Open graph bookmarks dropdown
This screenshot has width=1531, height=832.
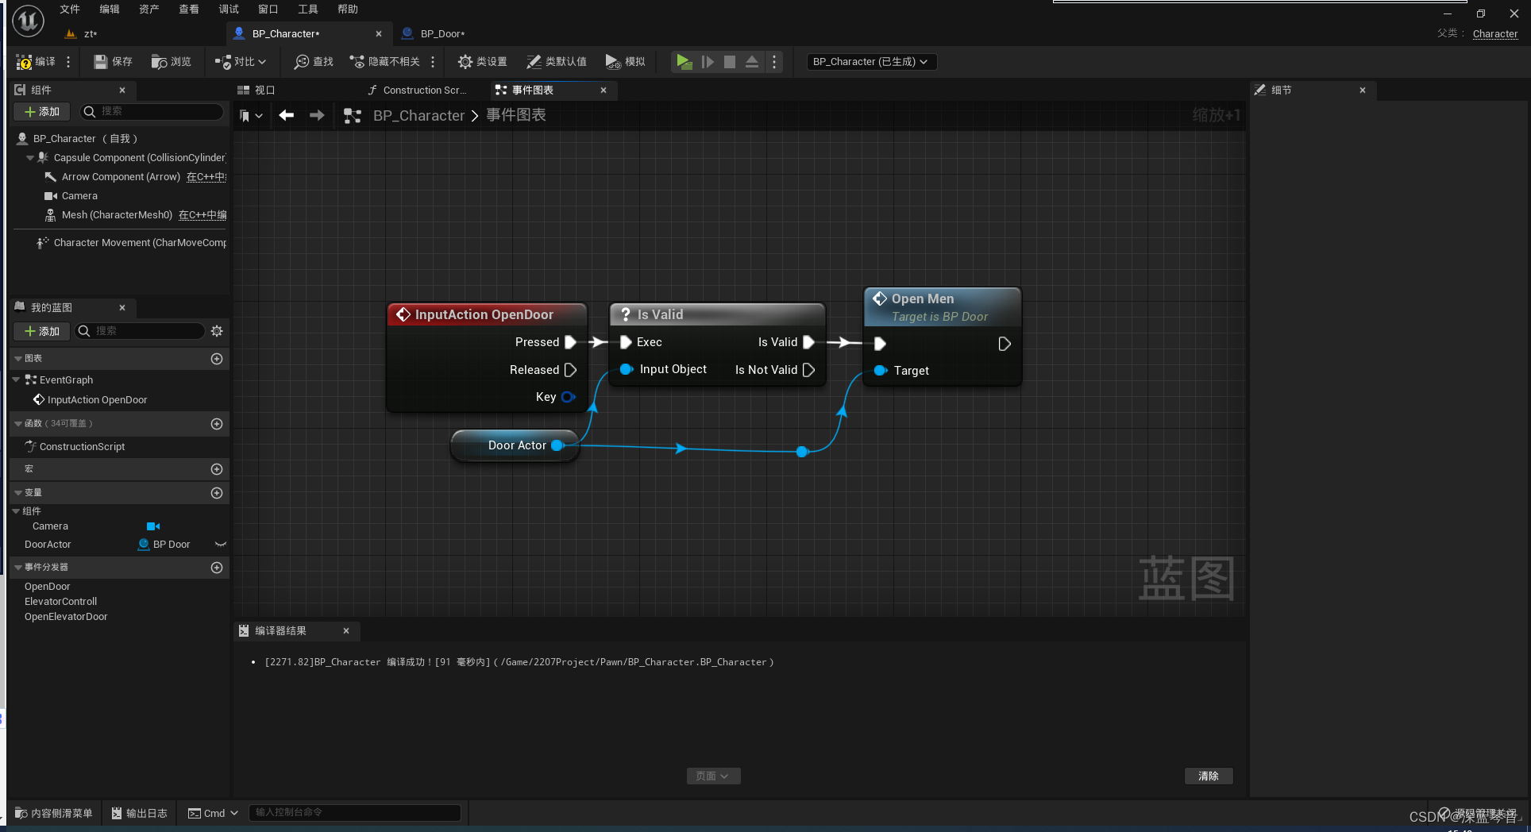click(x=251, y=115)
